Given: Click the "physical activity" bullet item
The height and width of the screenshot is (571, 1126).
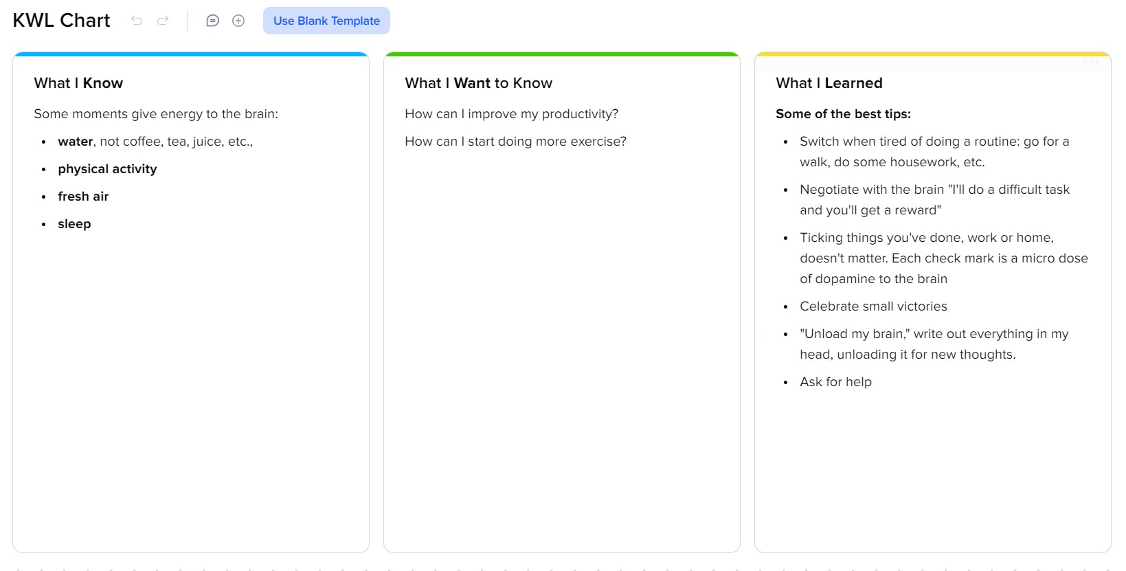Looking at the screenshot, I should [x=107, y=169].
